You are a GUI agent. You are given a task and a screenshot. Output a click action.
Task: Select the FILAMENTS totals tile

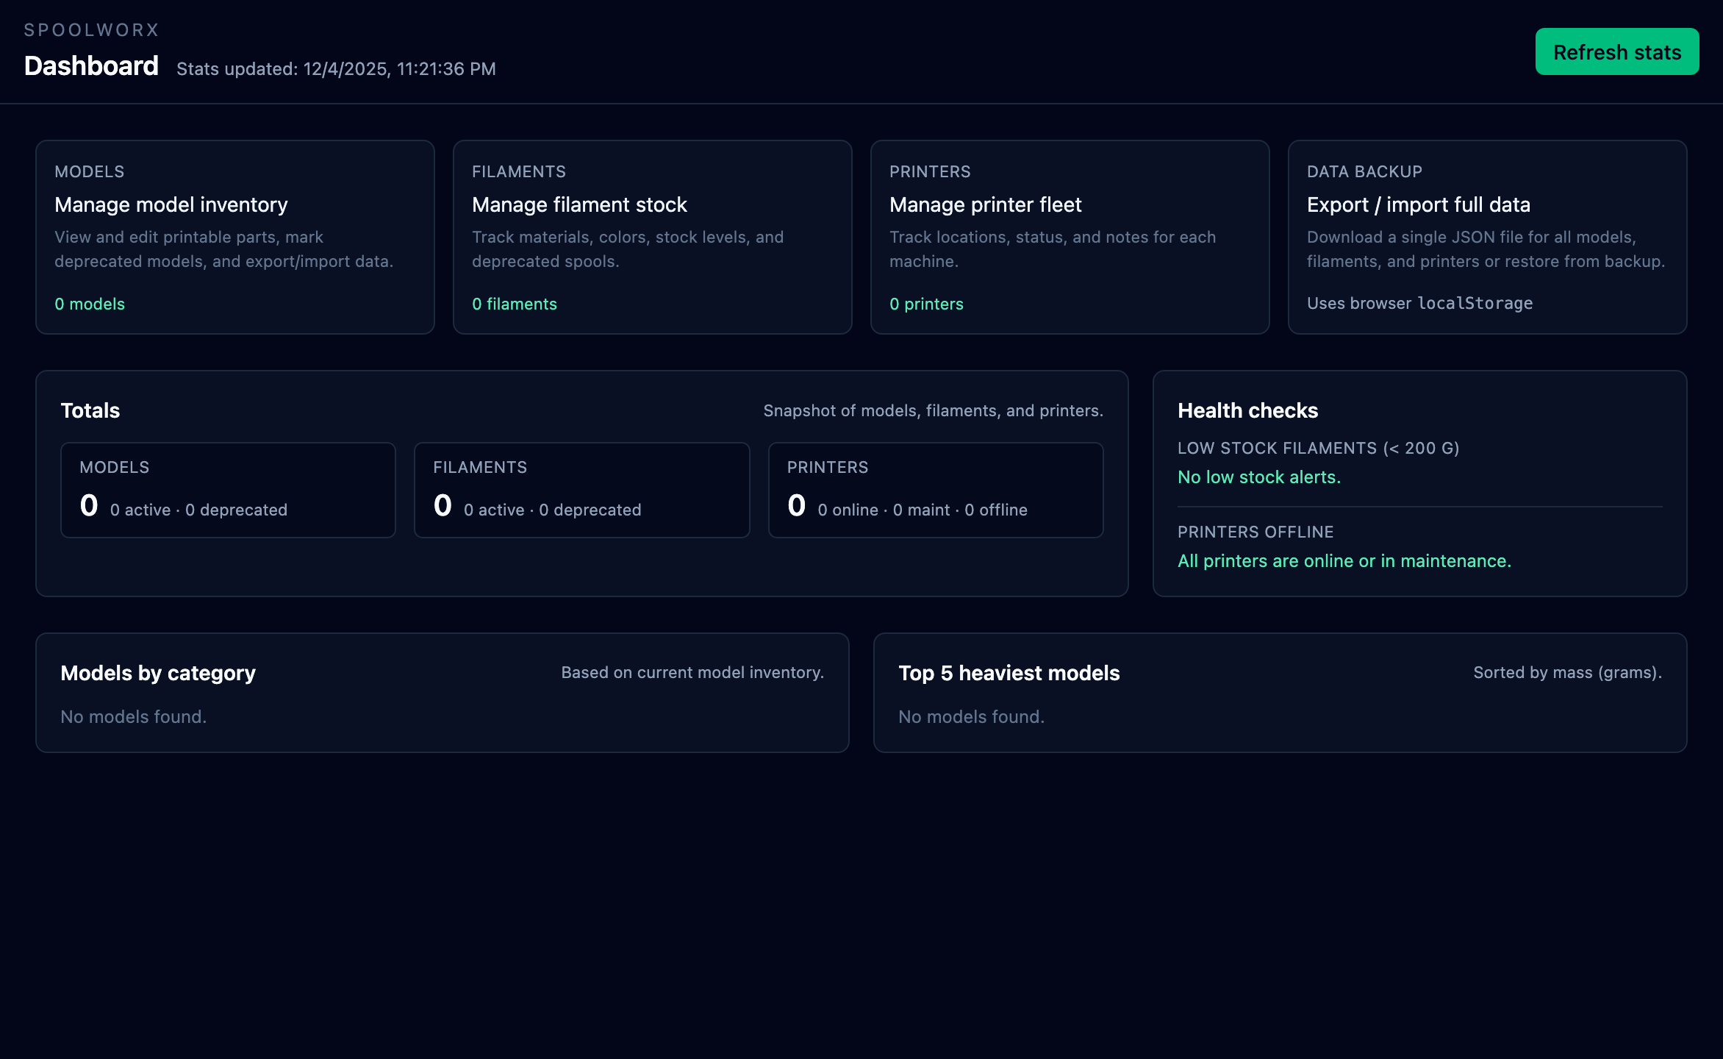point(581,490)
